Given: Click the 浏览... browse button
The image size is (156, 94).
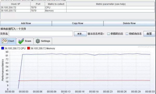Looking at the screenshot, I should click(80, 34).
